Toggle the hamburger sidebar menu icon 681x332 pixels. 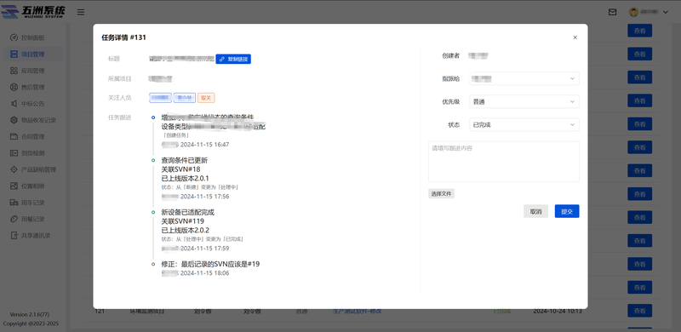[81, 12]
